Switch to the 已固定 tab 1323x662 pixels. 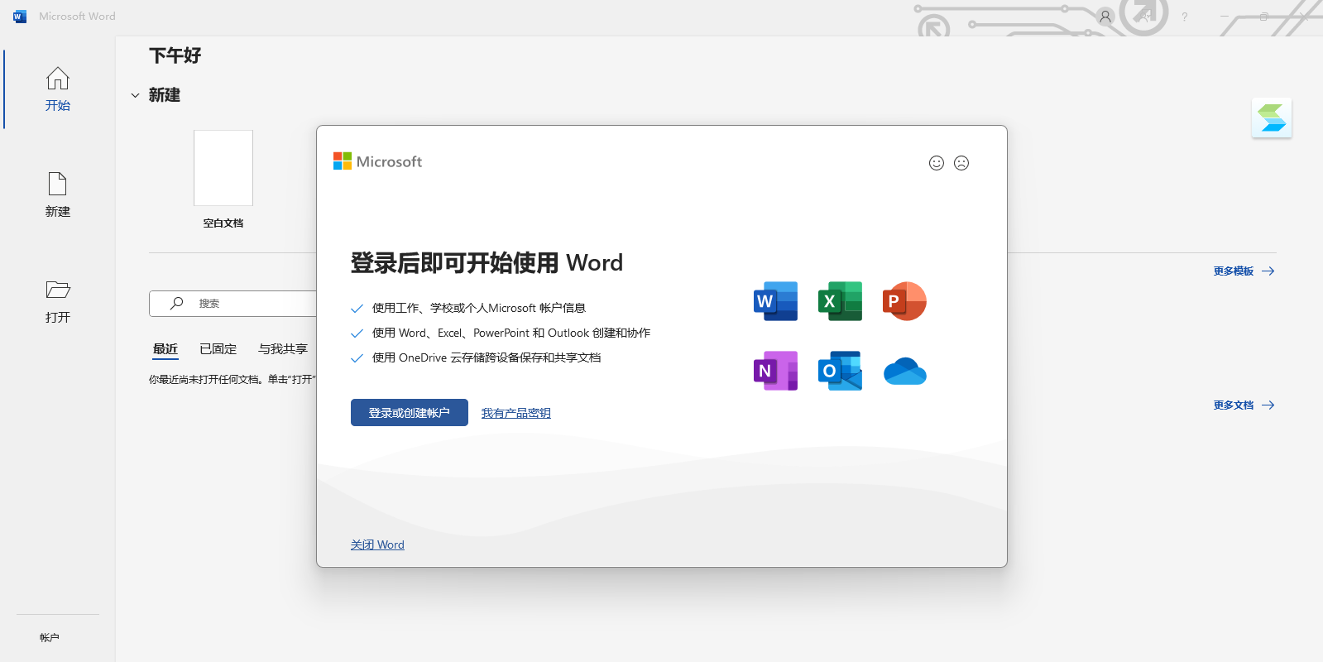pos(218,349)
